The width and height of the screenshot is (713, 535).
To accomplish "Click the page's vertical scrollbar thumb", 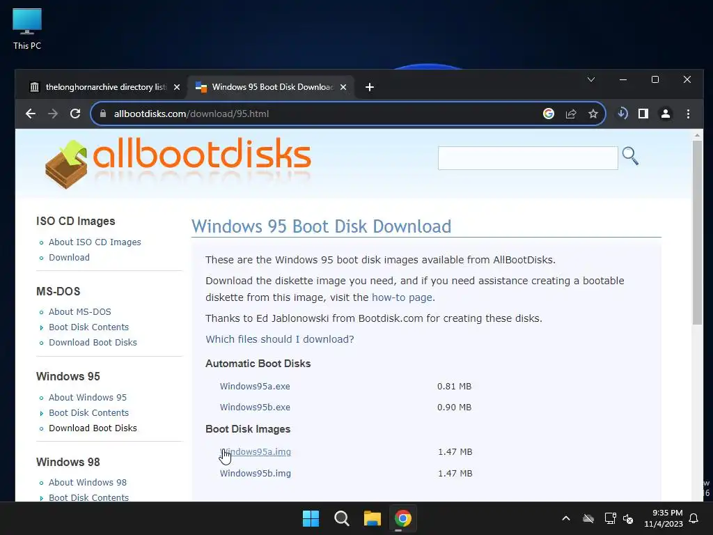I will (x=697, y=232).
